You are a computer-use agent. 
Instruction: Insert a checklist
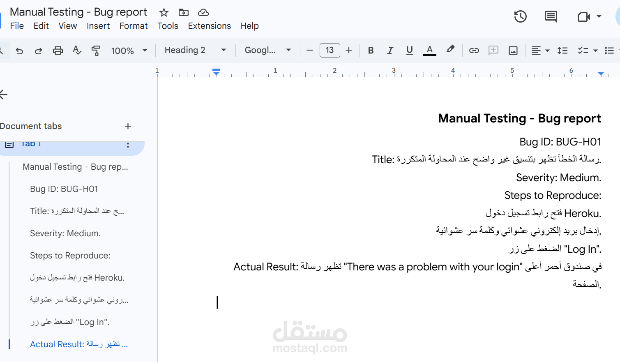coord(583,50)
